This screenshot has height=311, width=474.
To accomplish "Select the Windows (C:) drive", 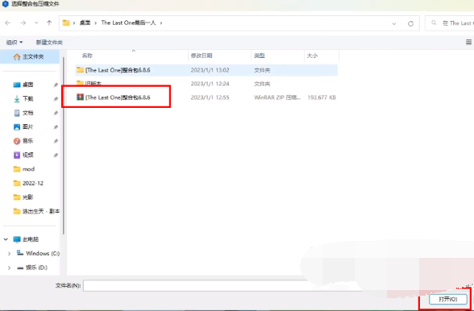I will 38,253.
